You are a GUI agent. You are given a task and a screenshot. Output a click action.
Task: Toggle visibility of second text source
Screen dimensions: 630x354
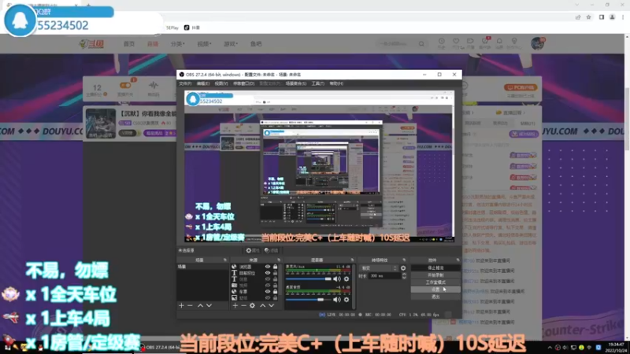[x=268, y=273]
